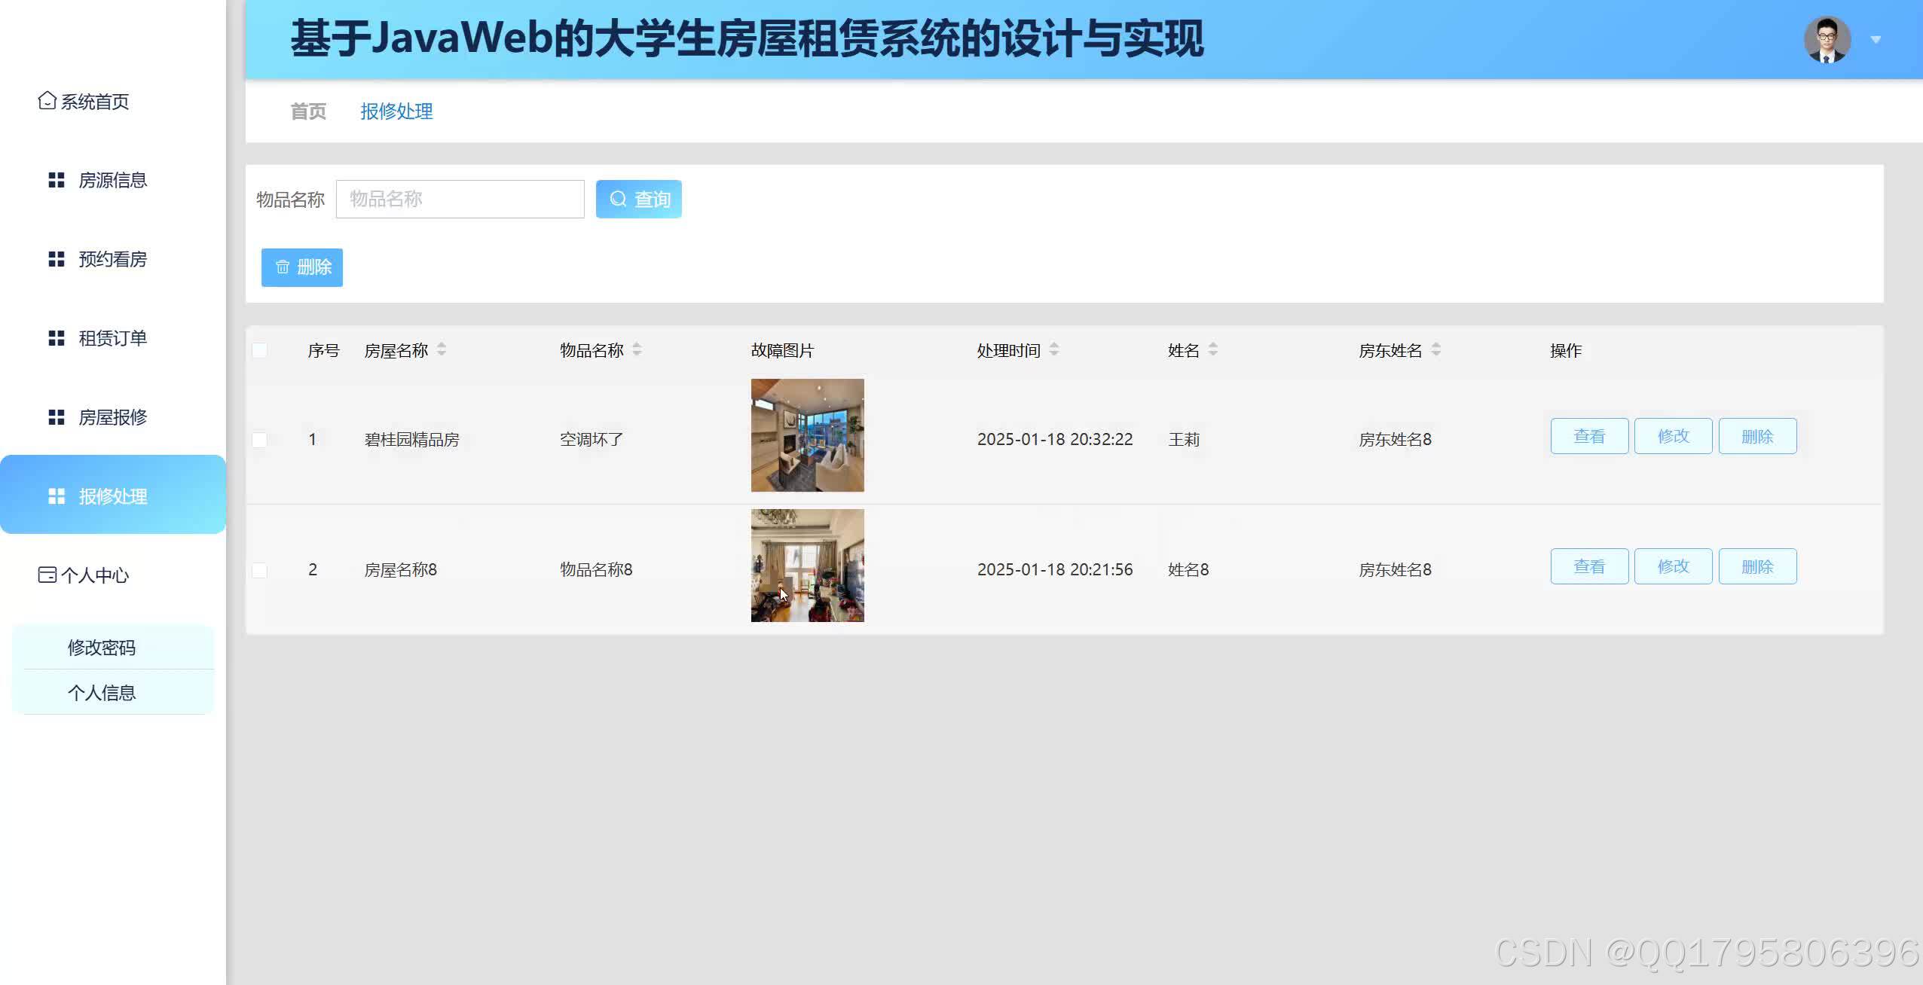The image size is (1923, 985).
Task: Switch to the 首页 breadcrumb tab
Action: 308,111
